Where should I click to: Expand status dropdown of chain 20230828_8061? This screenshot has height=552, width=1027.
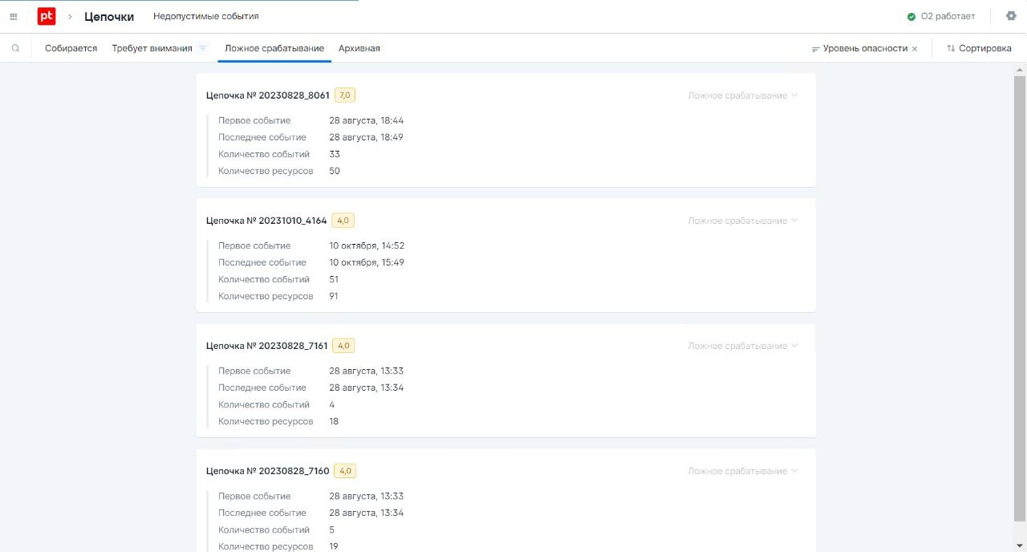tap(794, 95)
